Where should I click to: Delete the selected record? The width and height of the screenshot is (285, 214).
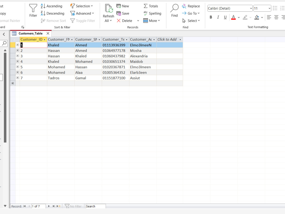point(125,21)
